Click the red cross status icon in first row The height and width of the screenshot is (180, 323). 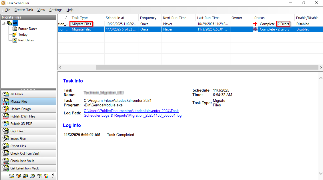tap(256, 24)
